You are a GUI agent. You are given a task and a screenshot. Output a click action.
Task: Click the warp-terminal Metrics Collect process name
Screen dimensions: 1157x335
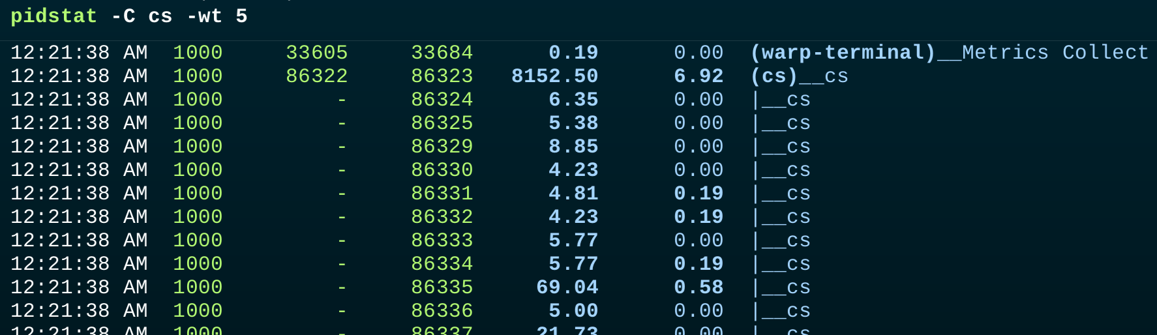[x=949, y=53]
